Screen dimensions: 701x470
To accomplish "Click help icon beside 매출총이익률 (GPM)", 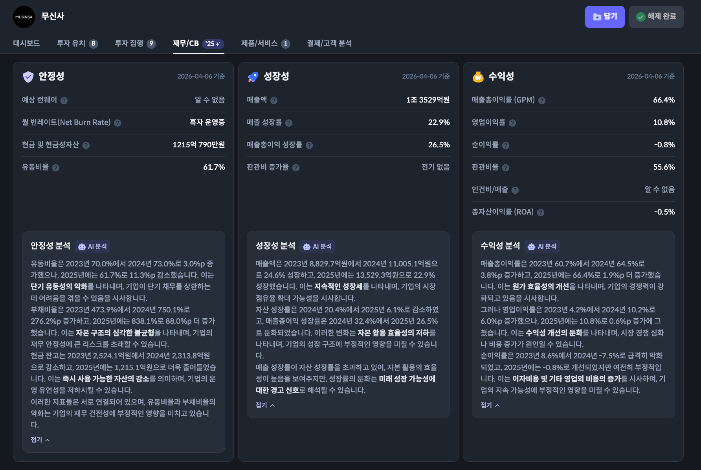I will tap(542, 101).
